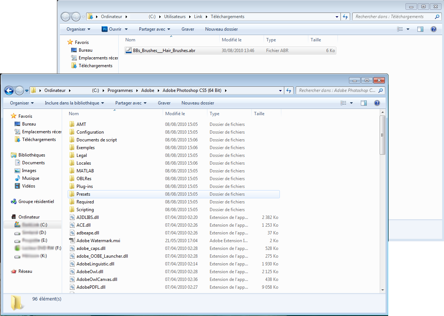
Task: Change view icon in Téléchargements window
Action: pos(400,29)
